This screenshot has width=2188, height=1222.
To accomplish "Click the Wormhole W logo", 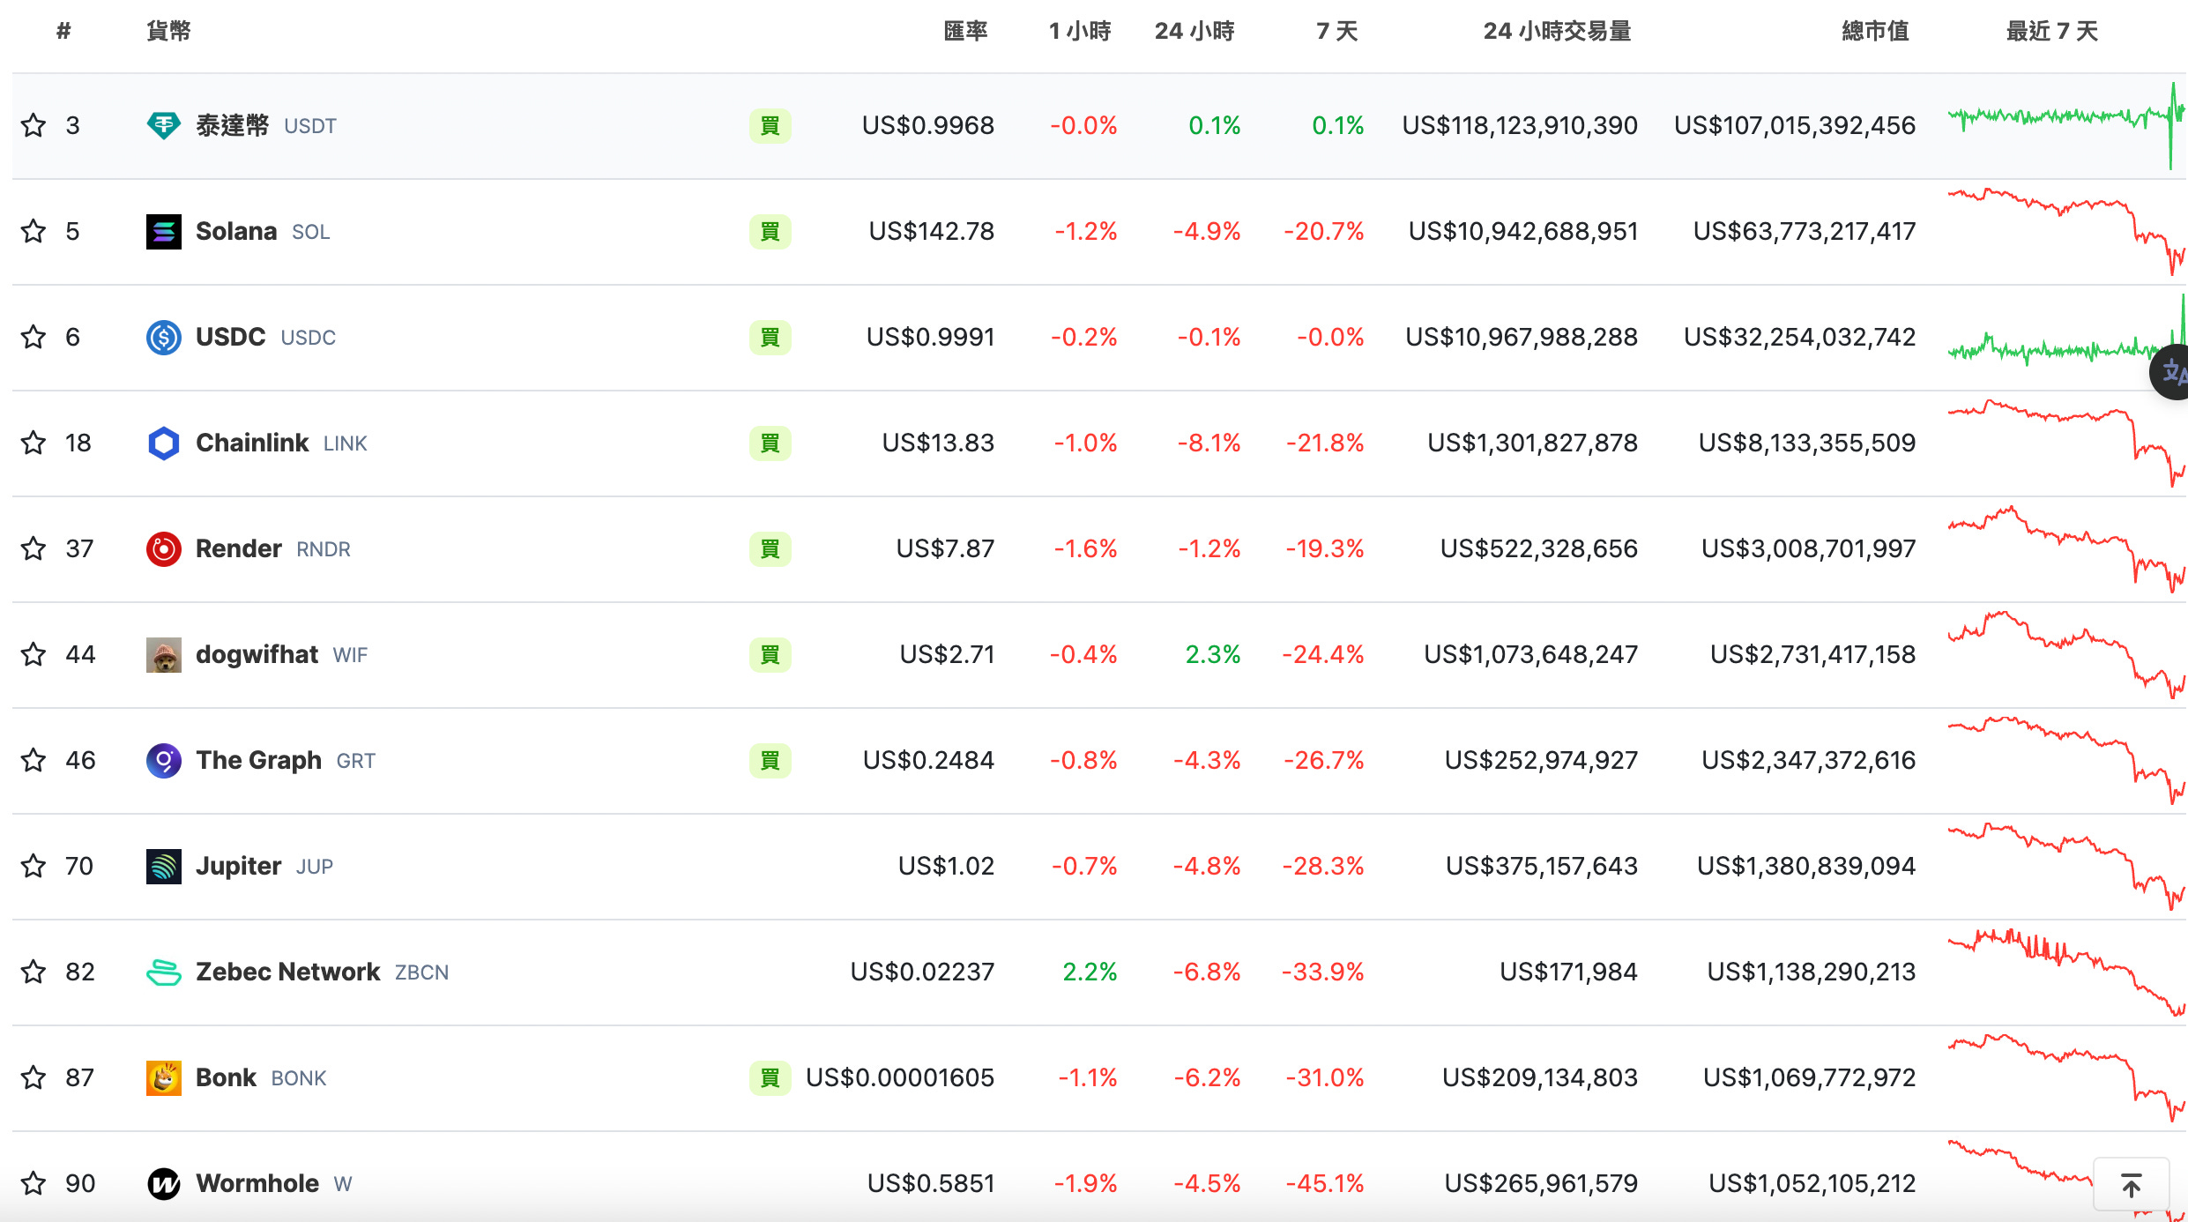I will pos(163,1184).
